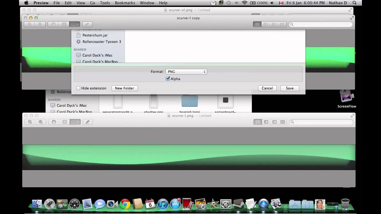The height and width of the screenshot is (214, 381).
Task: Open volume control in menu bar
Action: coord(272,3)
